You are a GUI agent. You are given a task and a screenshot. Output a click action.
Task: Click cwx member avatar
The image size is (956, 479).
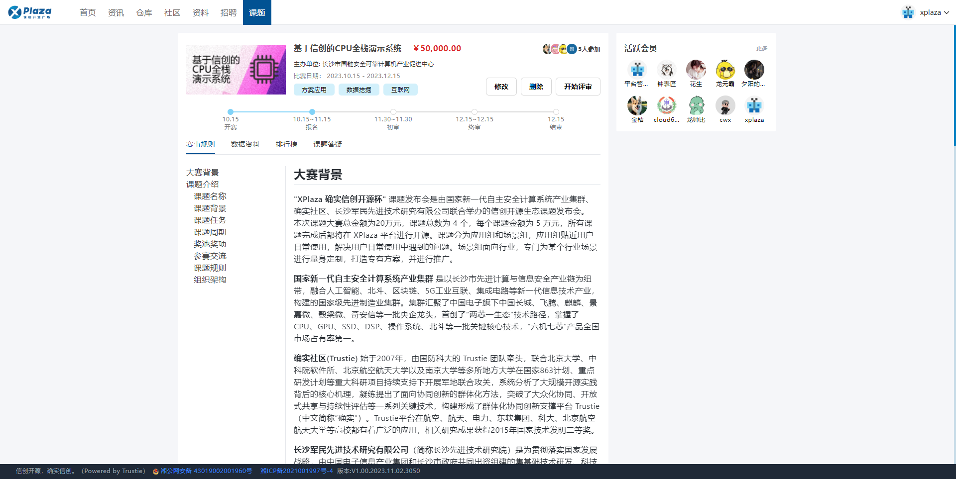[725, 106]
